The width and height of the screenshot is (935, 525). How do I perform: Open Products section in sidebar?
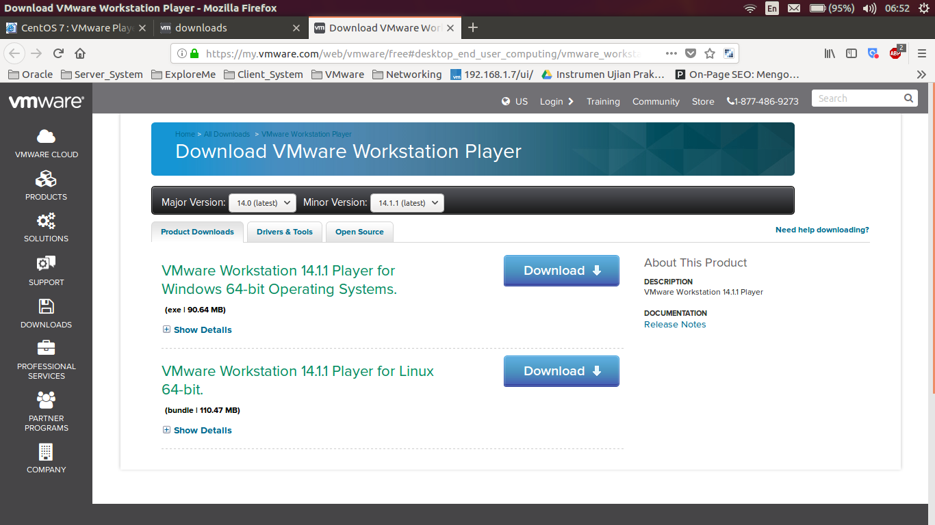[47, 186]
